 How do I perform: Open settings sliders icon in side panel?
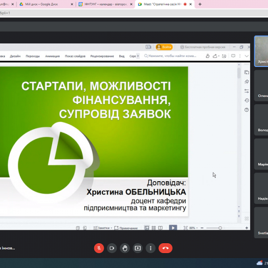pos(247,91)
